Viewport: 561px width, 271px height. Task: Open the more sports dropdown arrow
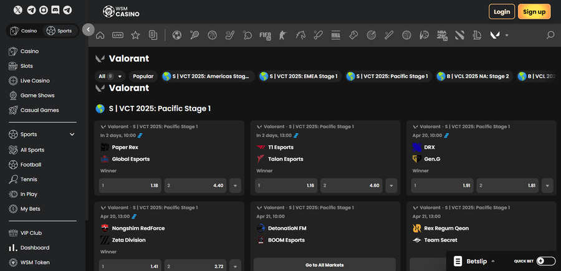507,35
